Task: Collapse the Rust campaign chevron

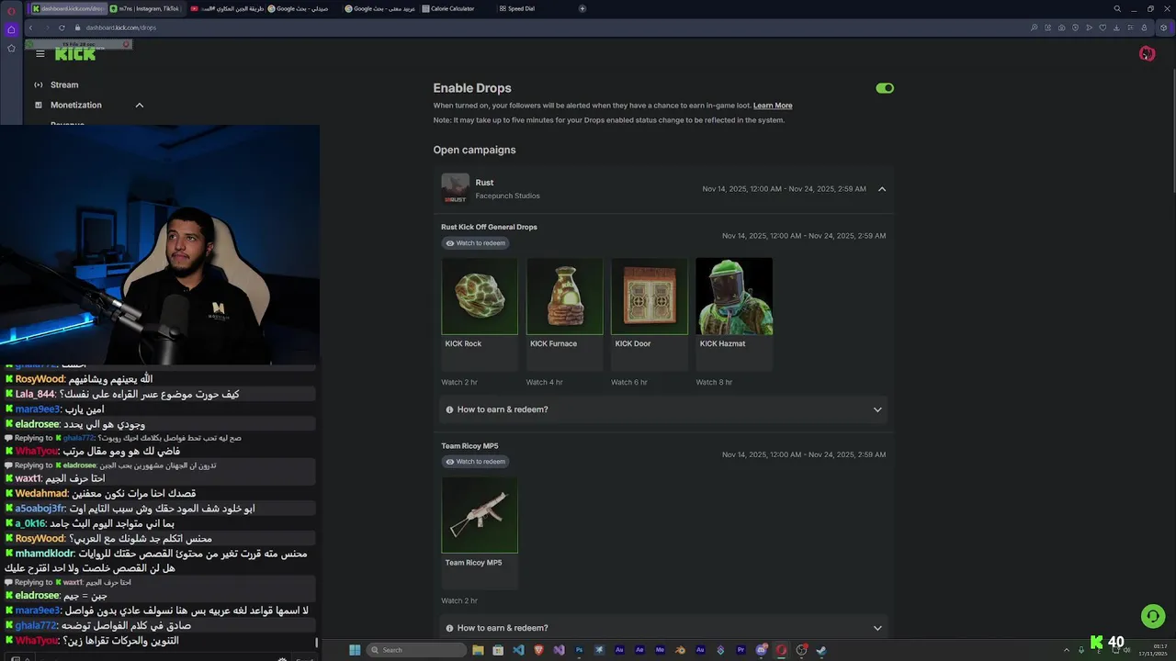Action: [x=882, y=189]
